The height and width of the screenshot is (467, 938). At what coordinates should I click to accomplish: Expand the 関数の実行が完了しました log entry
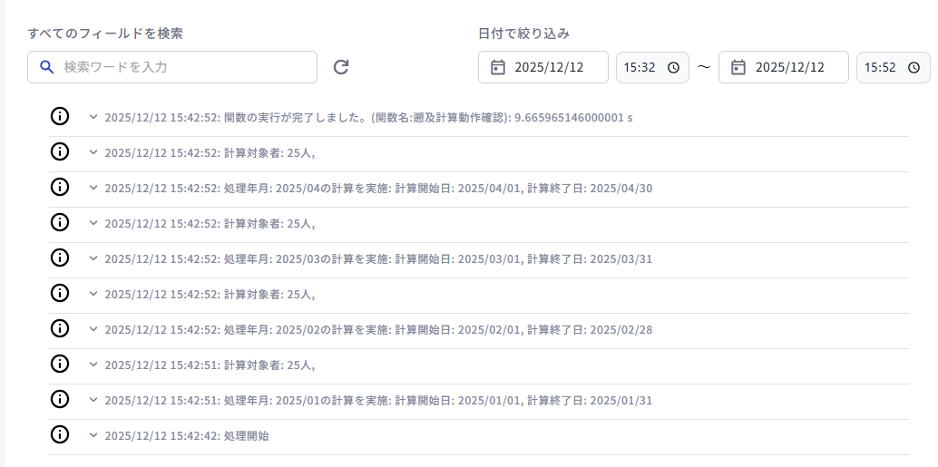93,117
